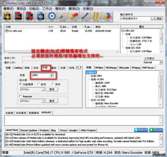Open the SETTINGS wrench icon
The image size is (167, 157).
[85, 17]
